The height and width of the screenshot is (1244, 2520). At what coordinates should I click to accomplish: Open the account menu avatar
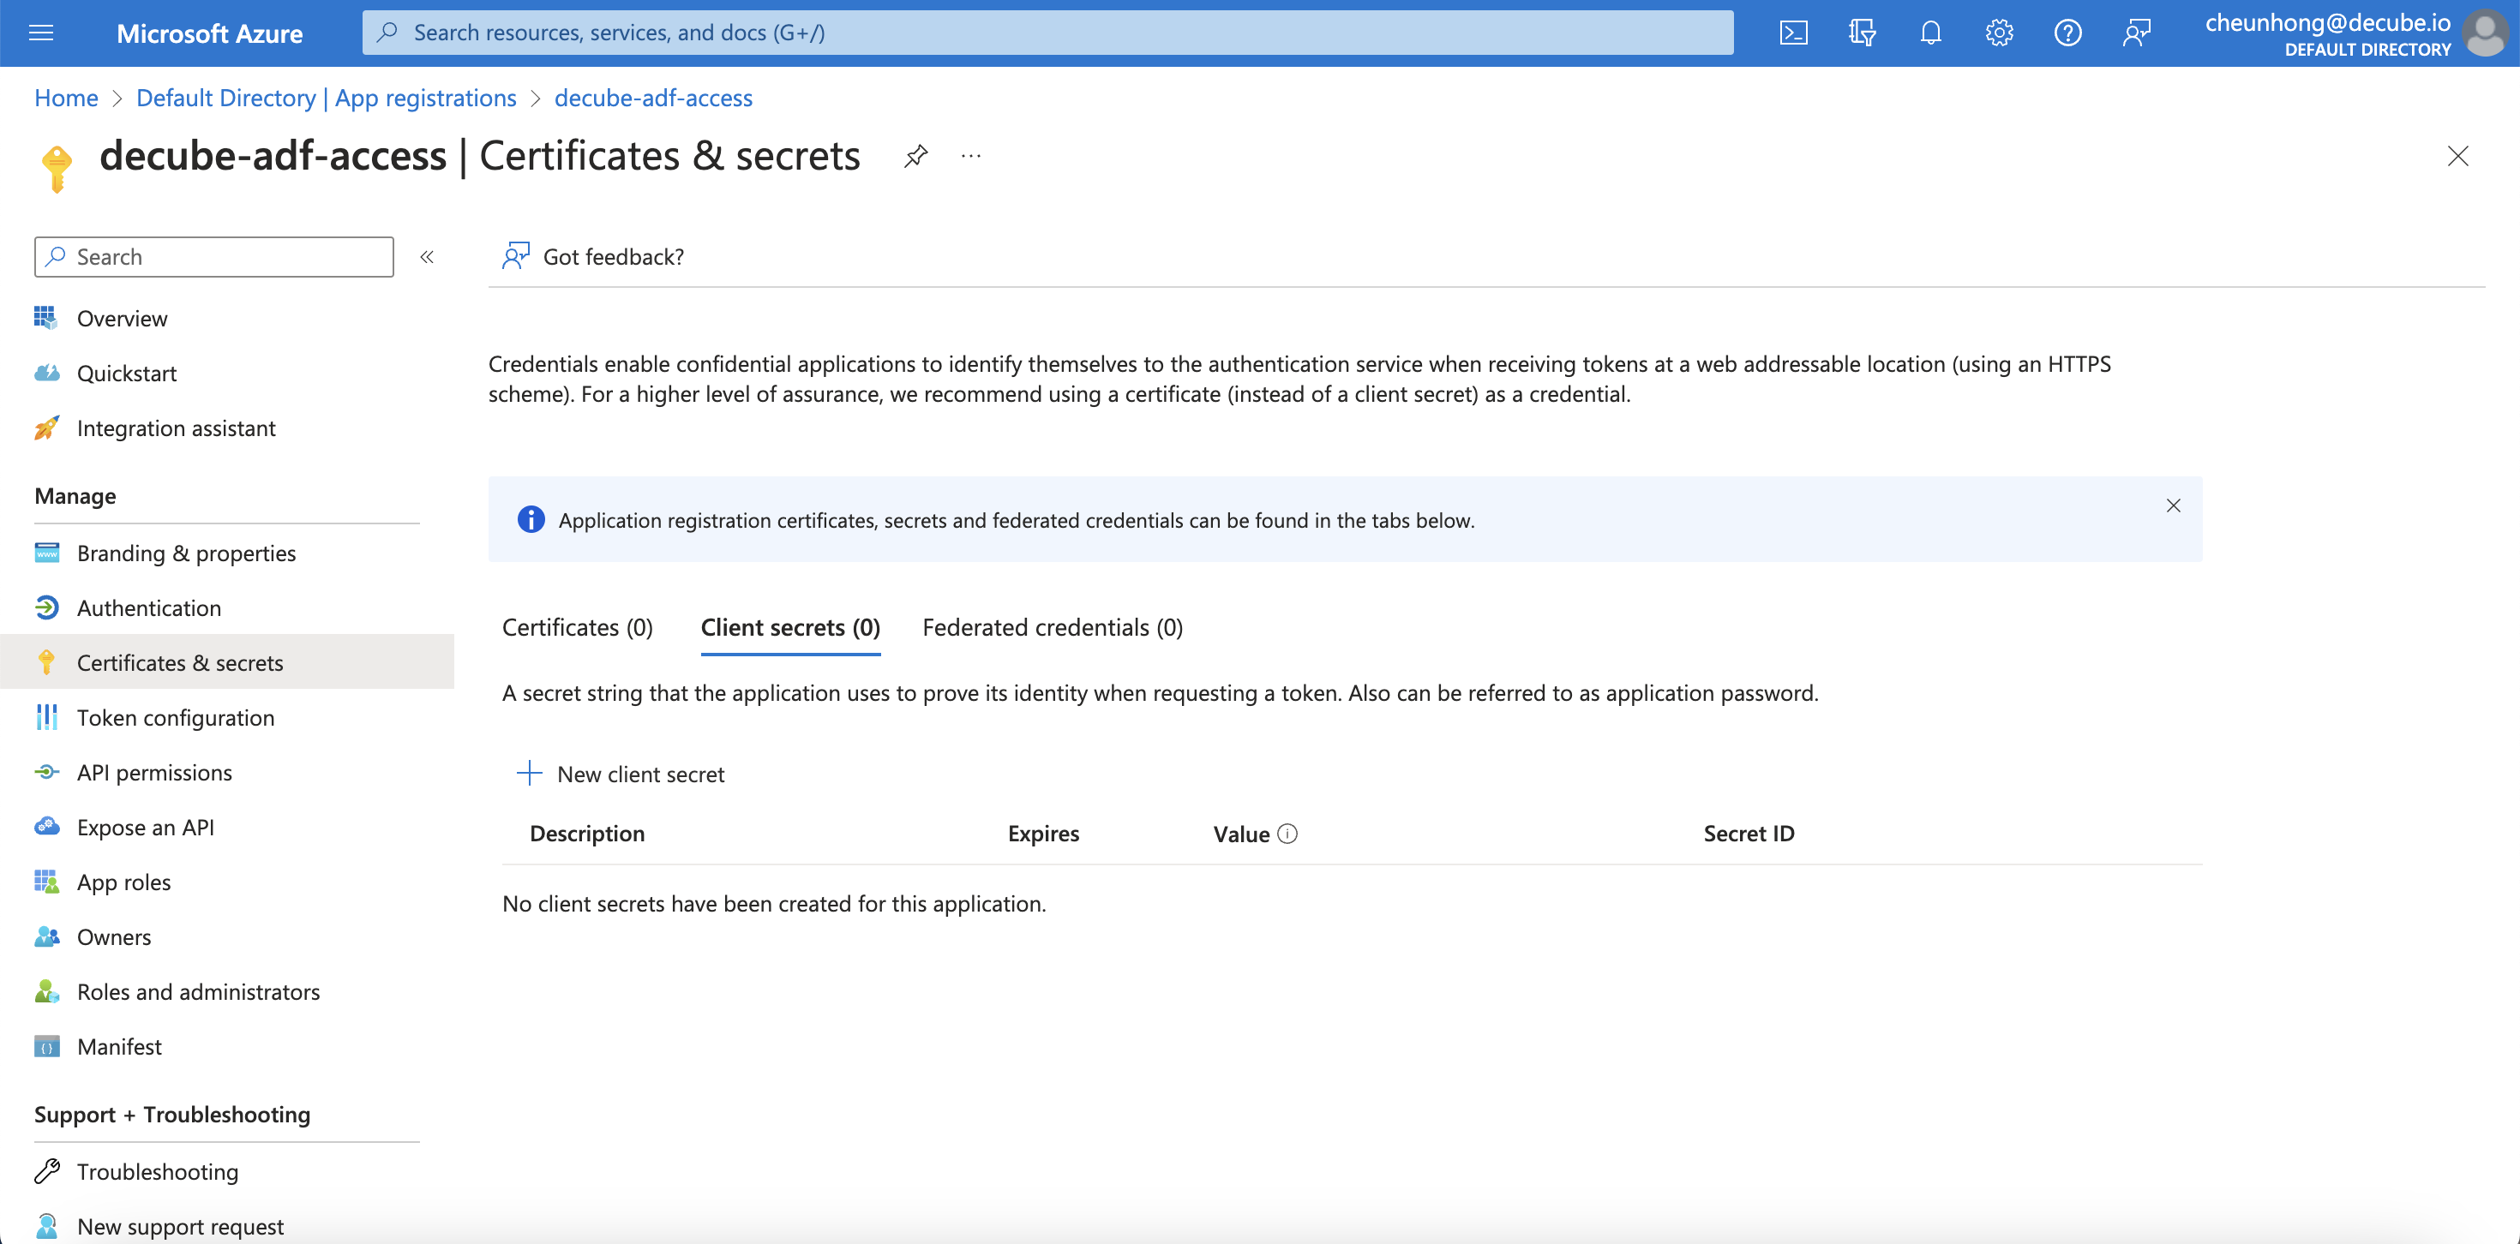2485,33
